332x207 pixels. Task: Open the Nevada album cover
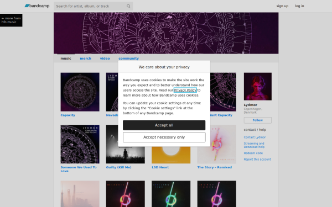point(112,92)
